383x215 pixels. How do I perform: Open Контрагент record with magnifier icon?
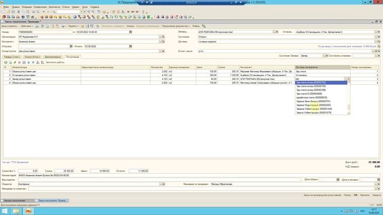coord(163,42)
